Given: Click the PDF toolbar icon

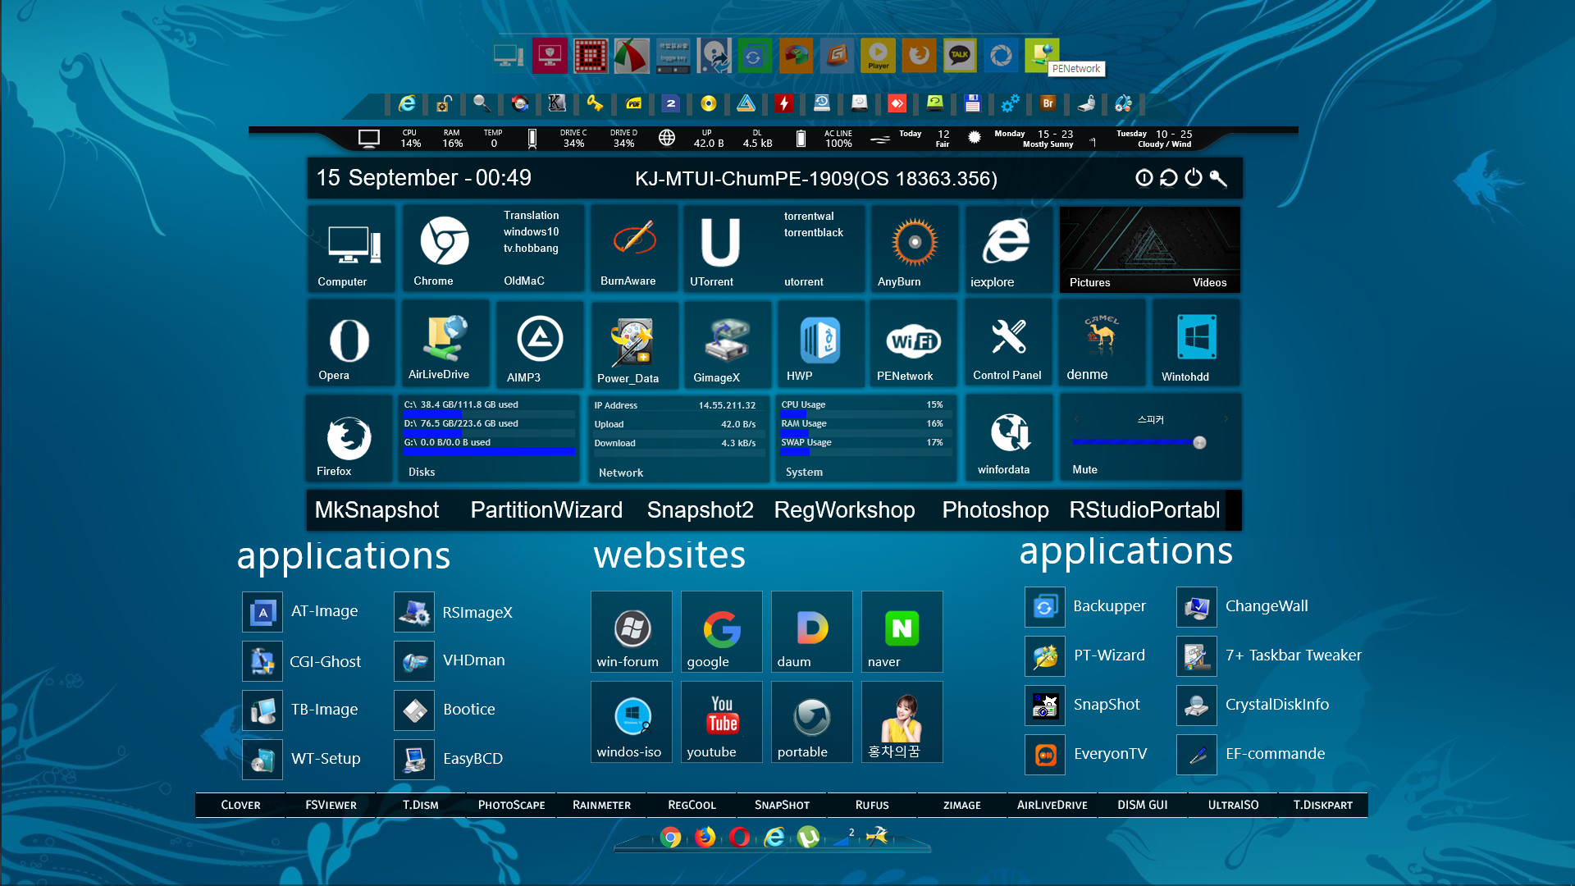Looking at the screenshot, I should coord(634,103).
